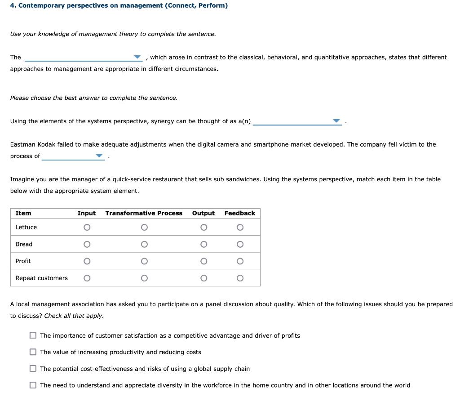Open the dropdown after 'The' in the first sentence

137,57
